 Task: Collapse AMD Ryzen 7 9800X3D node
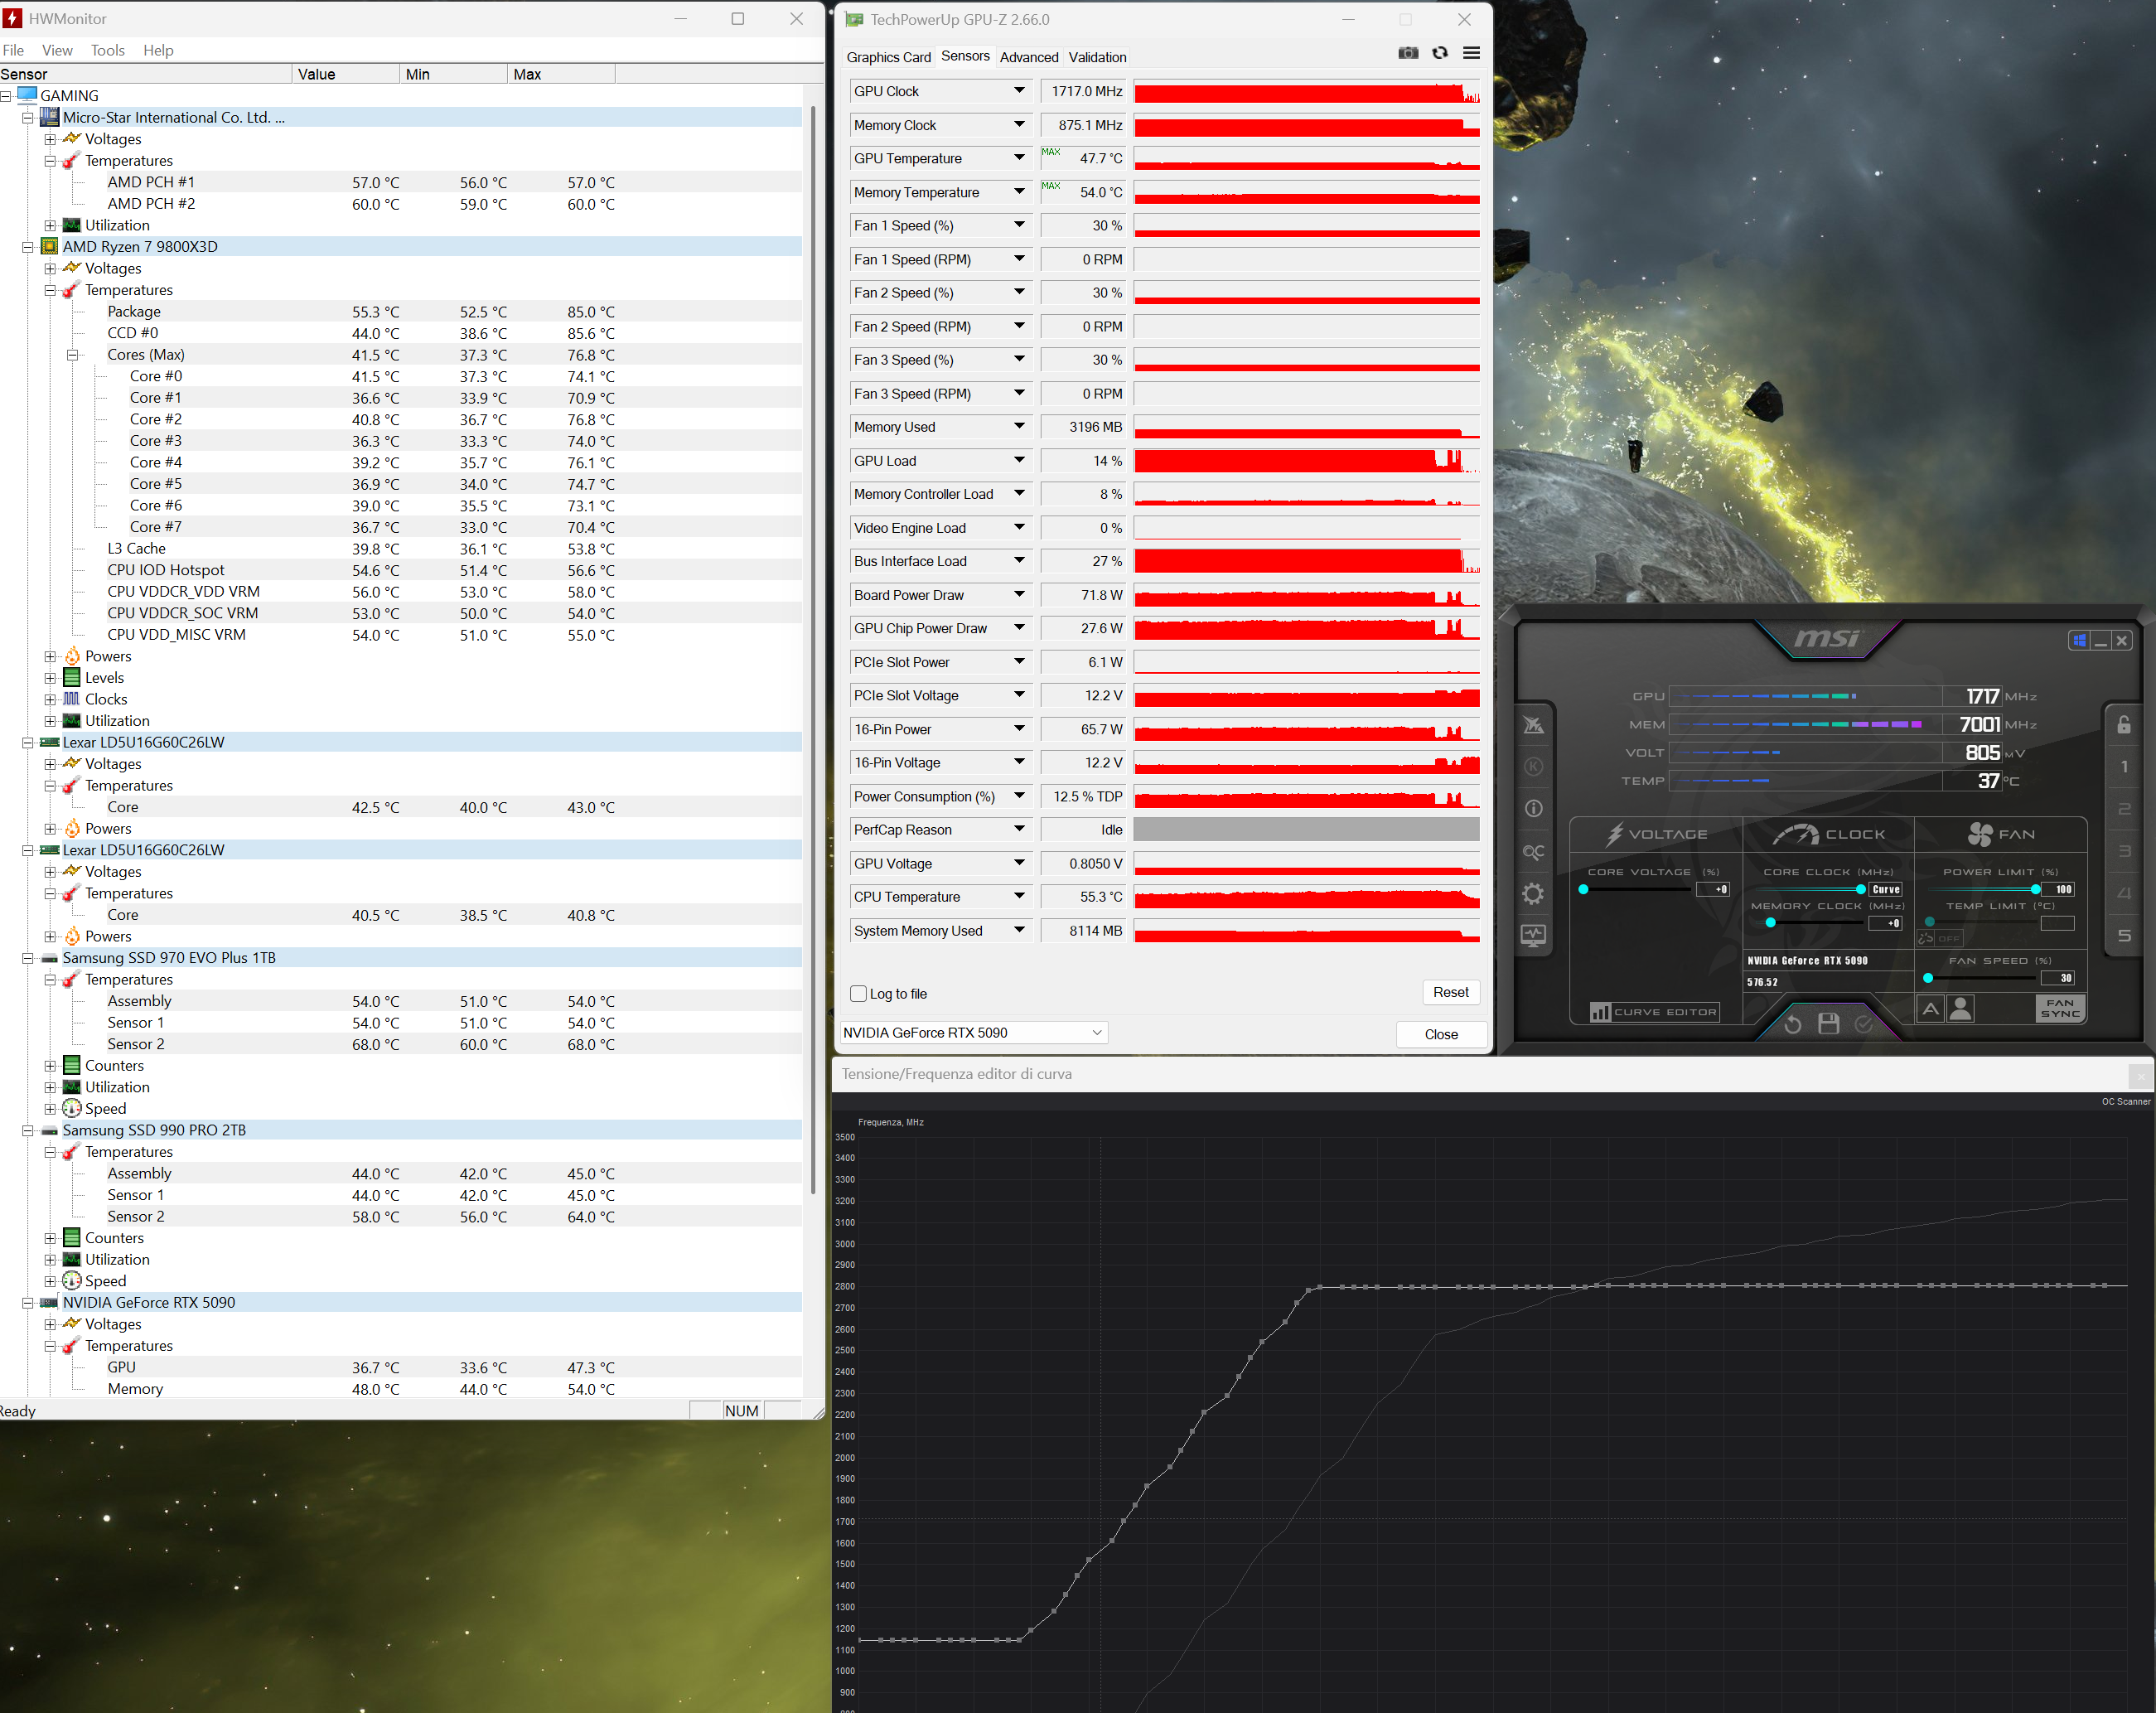point(28,247)
